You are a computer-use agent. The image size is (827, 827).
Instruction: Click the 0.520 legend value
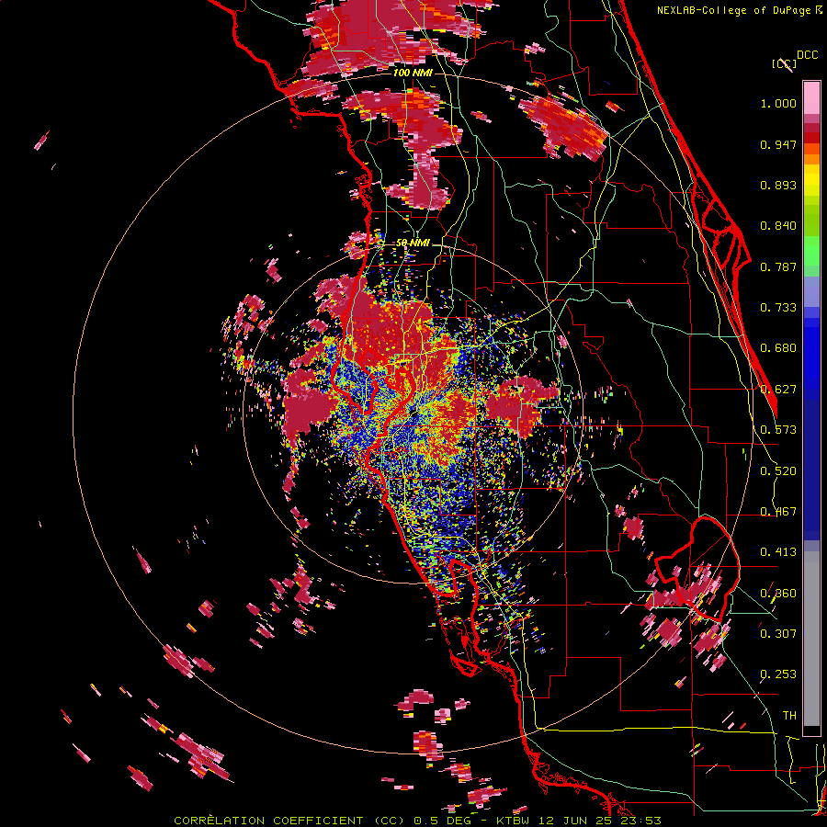(x=778, y=471)
